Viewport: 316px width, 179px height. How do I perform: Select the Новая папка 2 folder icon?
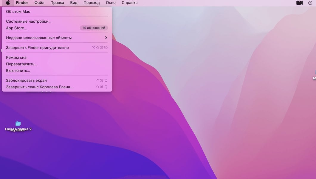point(18,124)
